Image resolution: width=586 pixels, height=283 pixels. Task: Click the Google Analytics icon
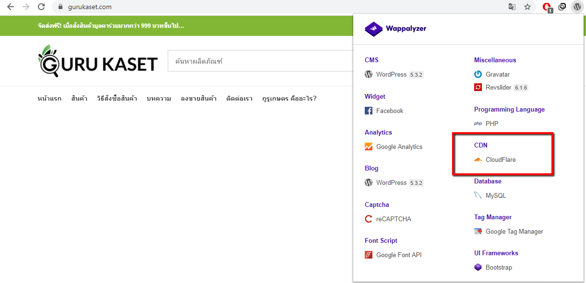click(x=369, y=147)
